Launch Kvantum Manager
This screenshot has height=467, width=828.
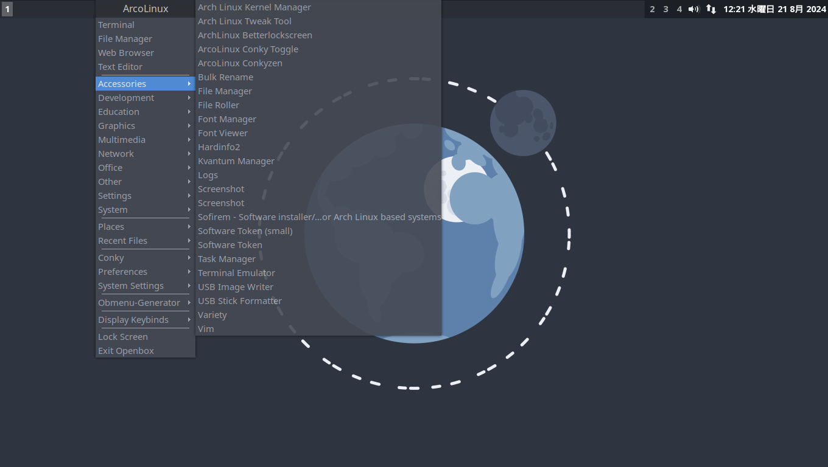(x=318, y=161)
